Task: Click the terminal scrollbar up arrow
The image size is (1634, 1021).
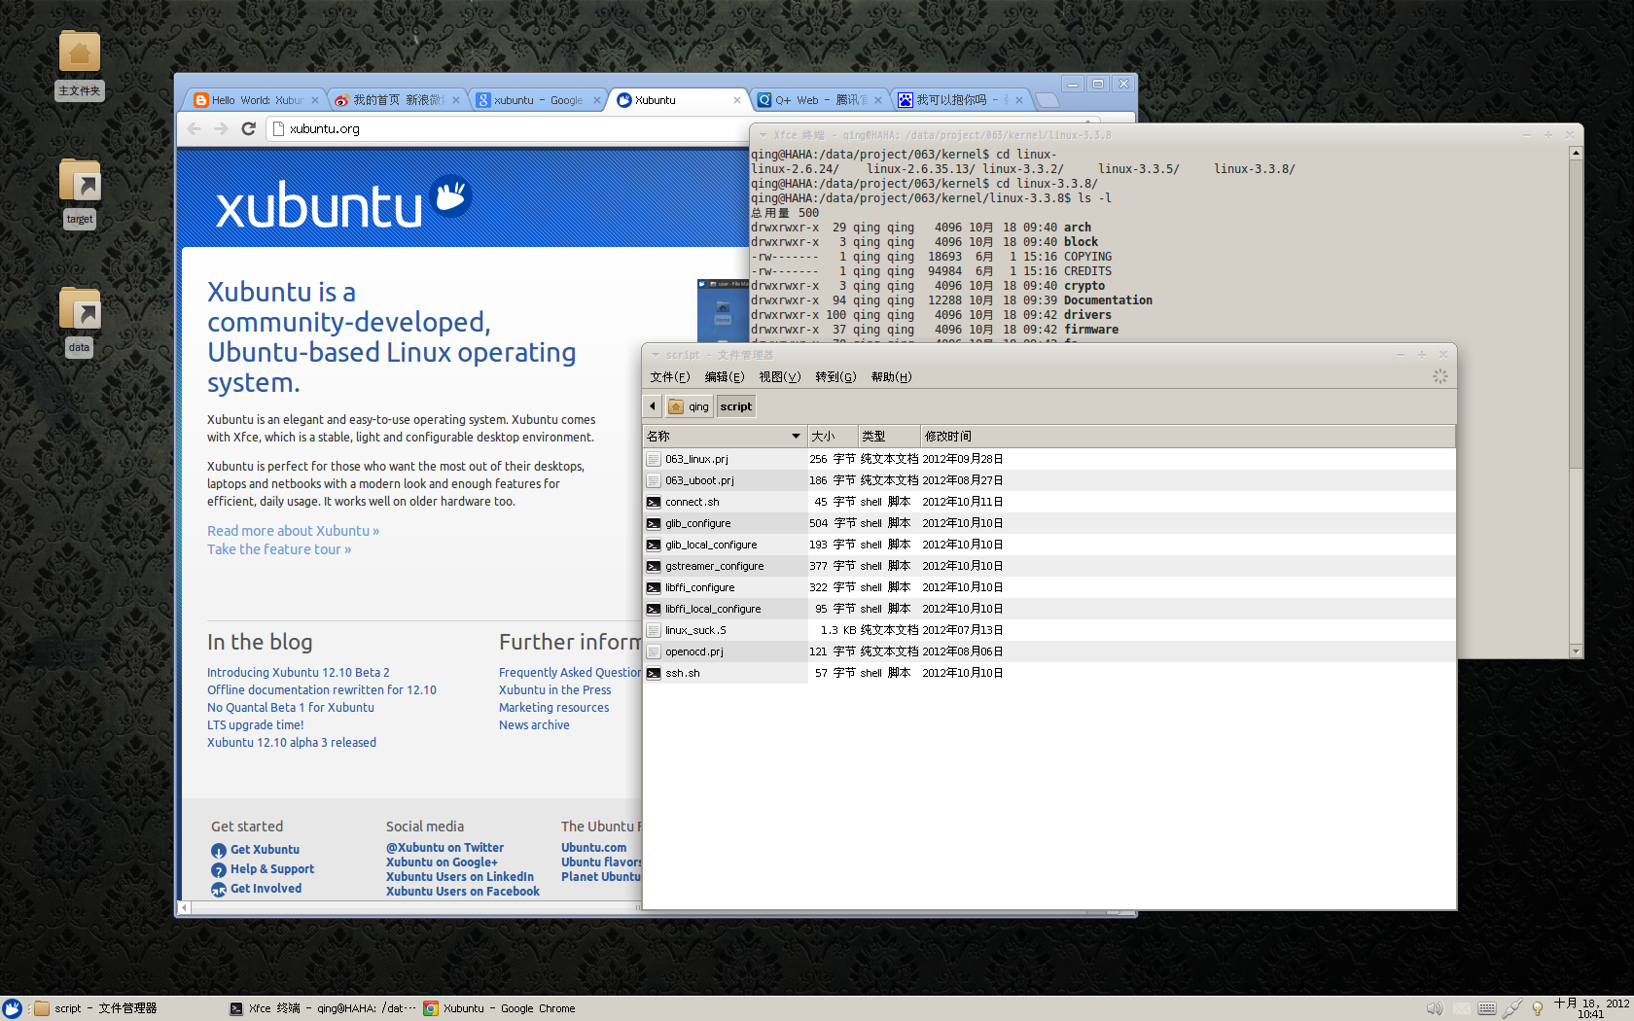Action: coord(1576,153)
